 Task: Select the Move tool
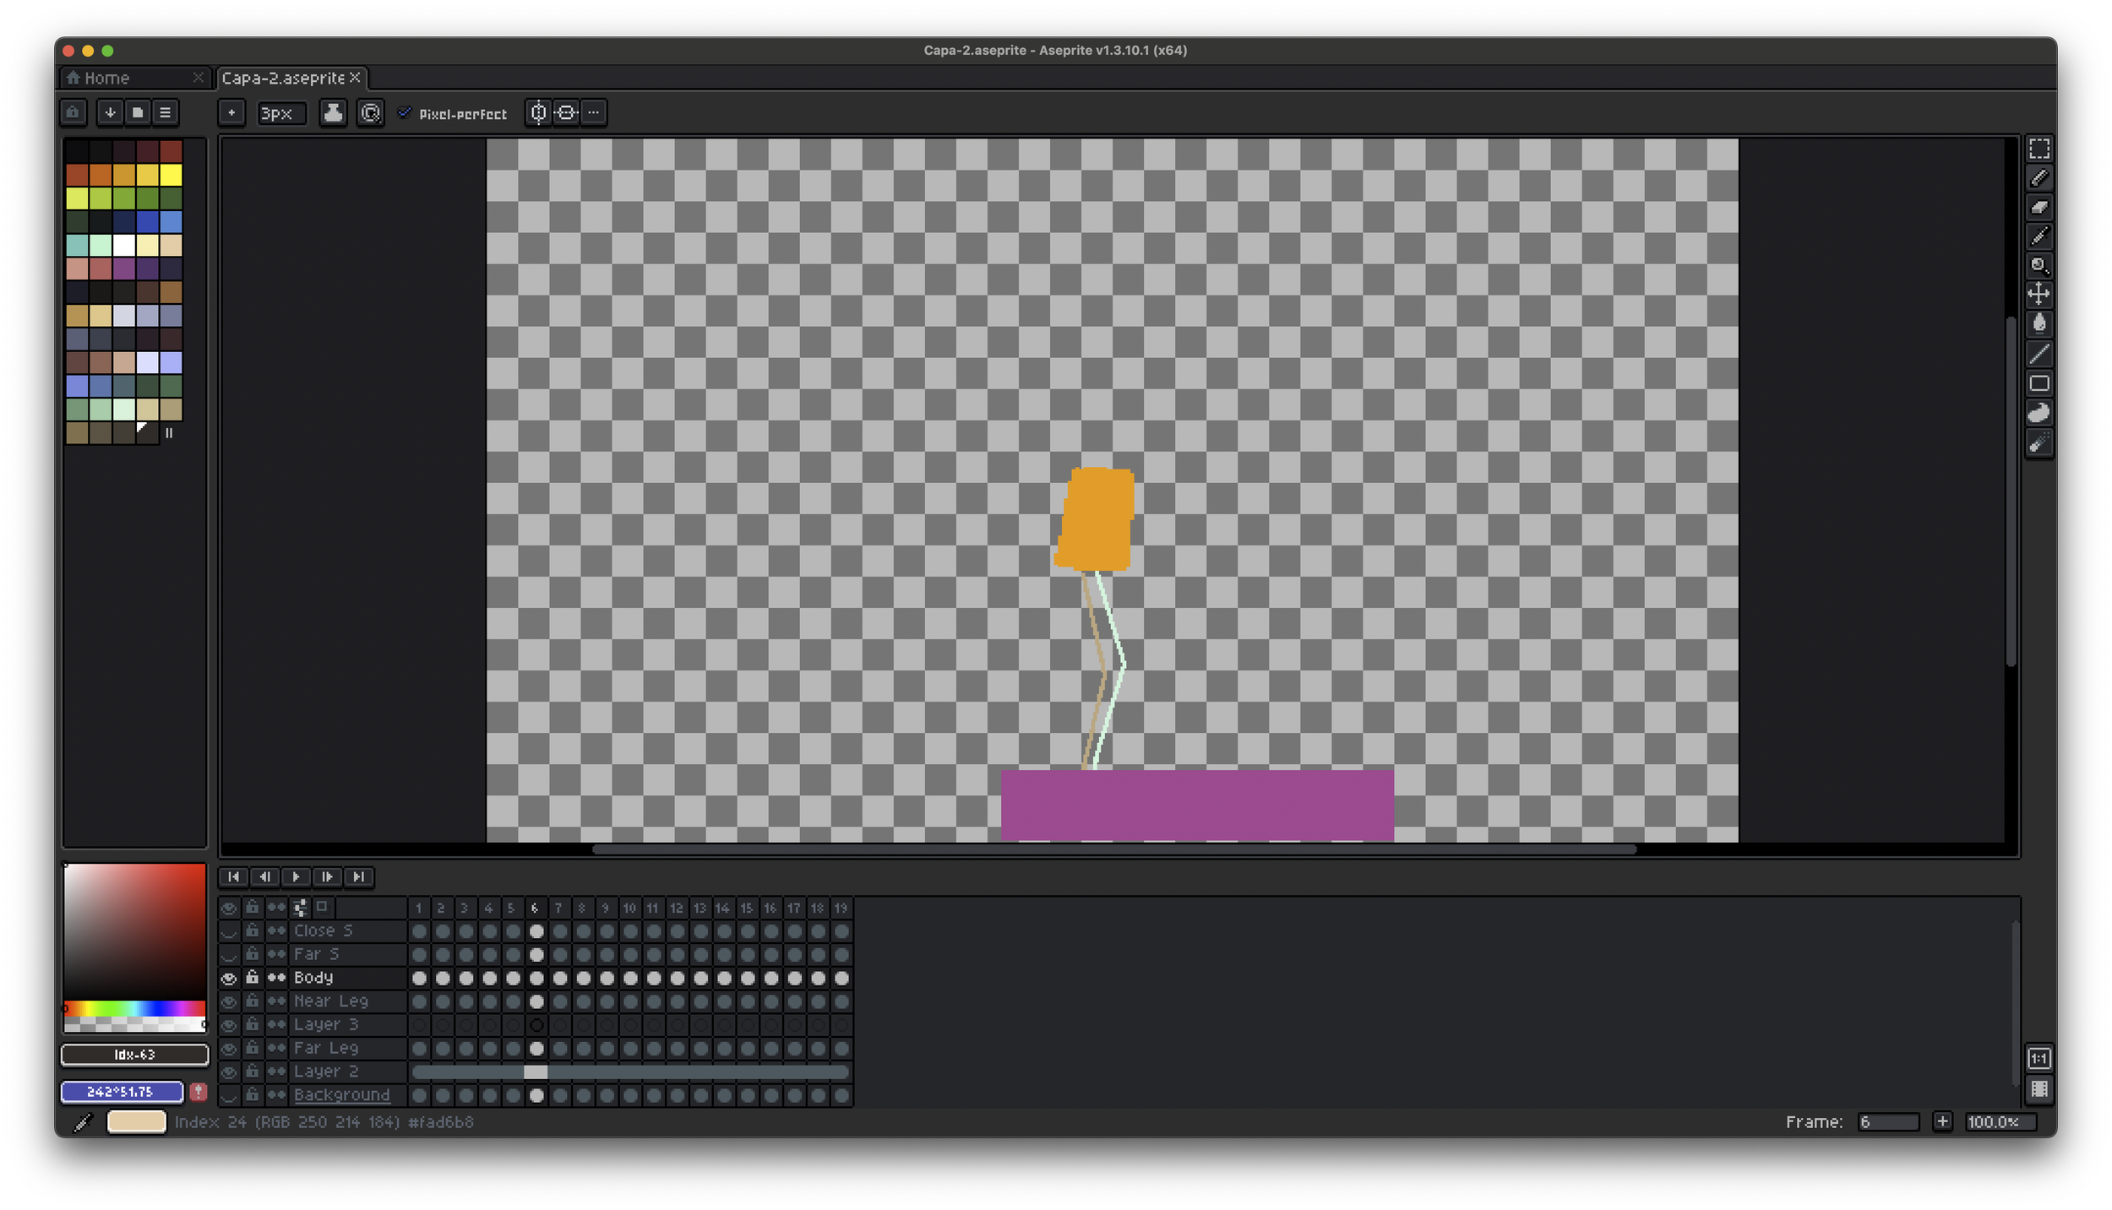2039,295
